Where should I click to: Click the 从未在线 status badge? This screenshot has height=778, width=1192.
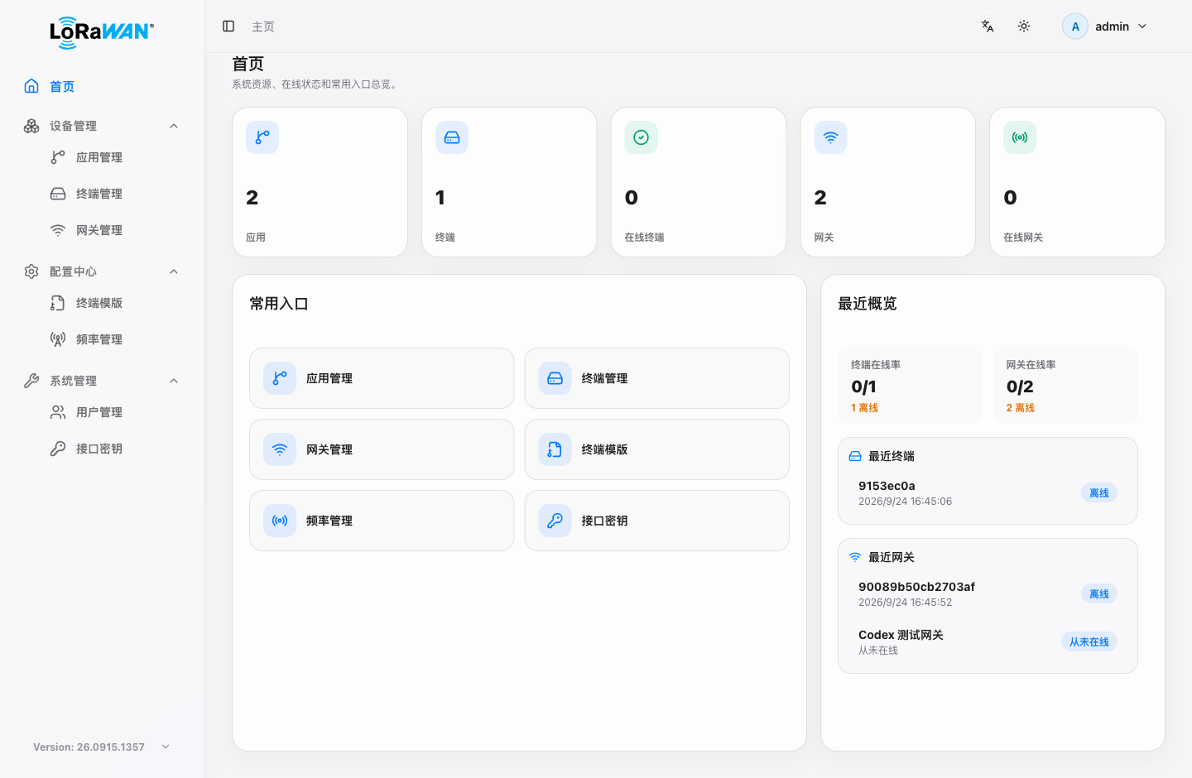point(1089,642)
